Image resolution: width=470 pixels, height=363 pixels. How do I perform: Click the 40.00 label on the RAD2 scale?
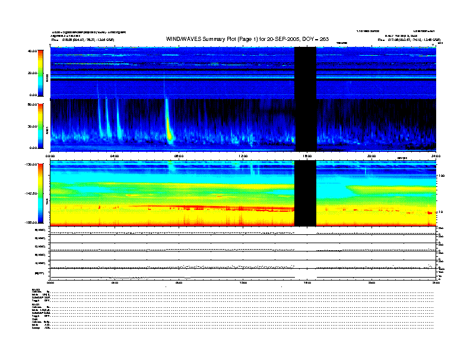point(32,51)
